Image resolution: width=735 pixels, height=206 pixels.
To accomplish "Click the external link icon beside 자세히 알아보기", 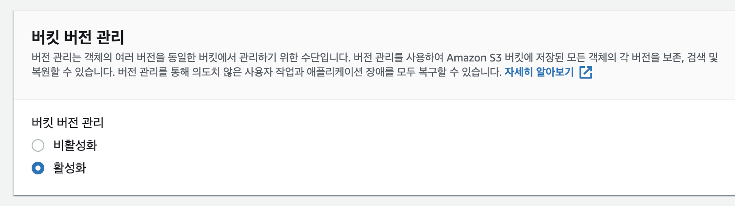I will click(x=586, y=72).
